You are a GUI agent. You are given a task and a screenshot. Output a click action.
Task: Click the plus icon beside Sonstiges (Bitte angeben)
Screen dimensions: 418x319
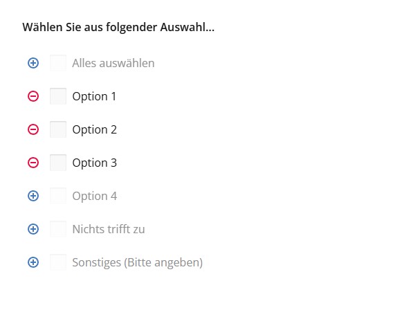(x=33, y=262)
